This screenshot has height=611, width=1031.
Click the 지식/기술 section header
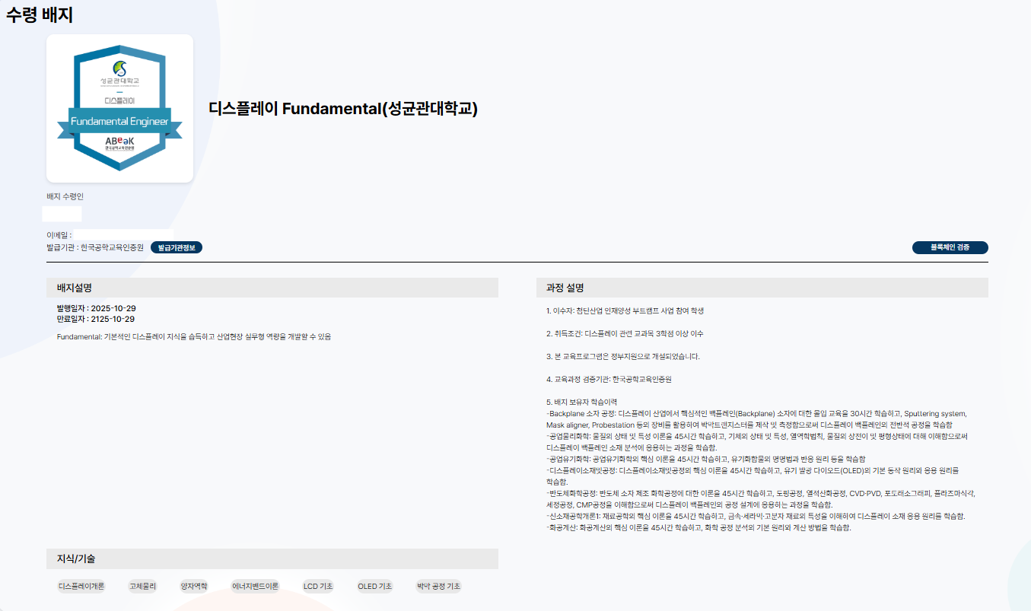click(x=272, y=558)
